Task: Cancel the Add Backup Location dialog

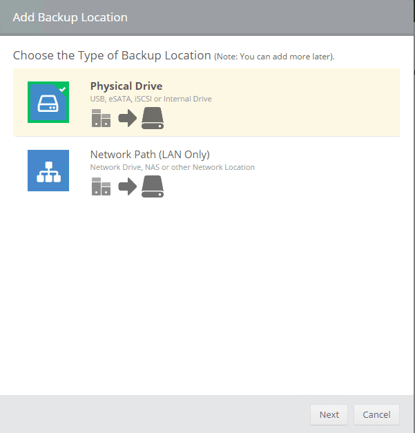Action: (376, 414)
